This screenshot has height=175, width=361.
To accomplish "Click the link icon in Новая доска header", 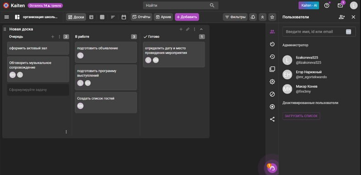I will coord(188,29).
